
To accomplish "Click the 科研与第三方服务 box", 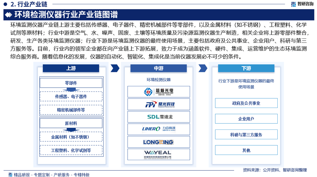I will click(246, 135).
